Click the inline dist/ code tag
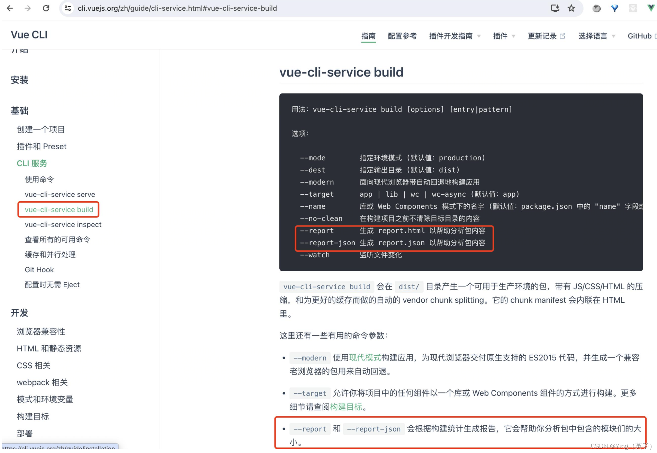This screenshot has height=453, width=657. click(409, 287)
